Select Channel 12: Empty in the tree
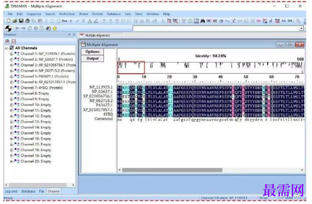 tap(36, 116)
